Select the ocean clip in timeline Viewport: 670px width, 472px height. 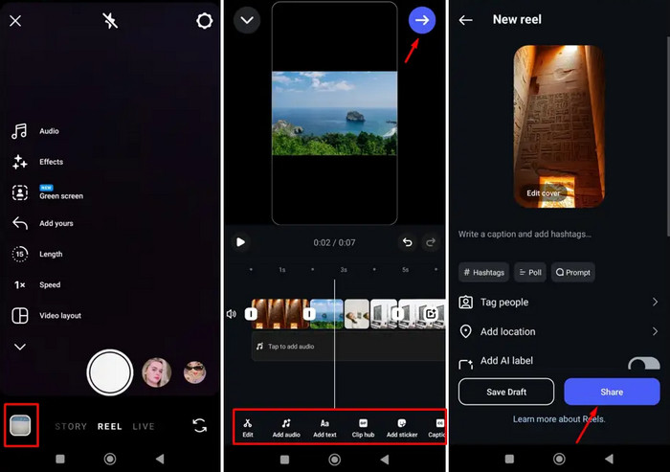[326, 314]
